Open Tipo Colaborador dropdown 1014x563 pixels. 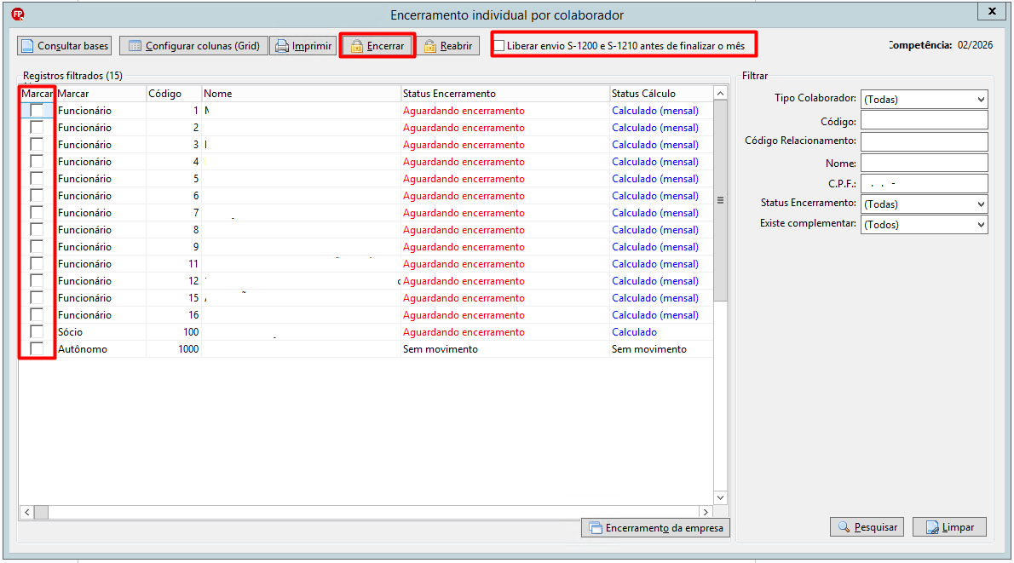pyautogui.click(x=925, y=99)
